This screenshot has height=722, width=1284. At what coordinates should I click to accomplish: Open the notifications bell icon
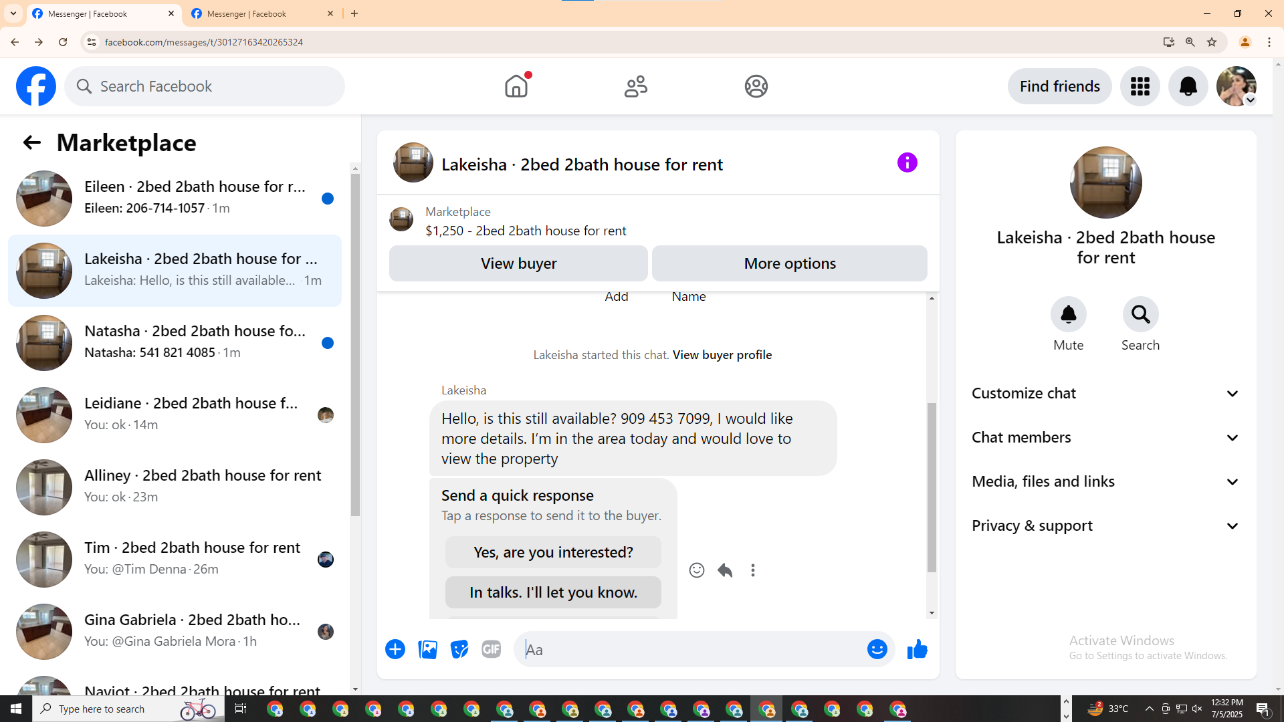coord(1188,86)
